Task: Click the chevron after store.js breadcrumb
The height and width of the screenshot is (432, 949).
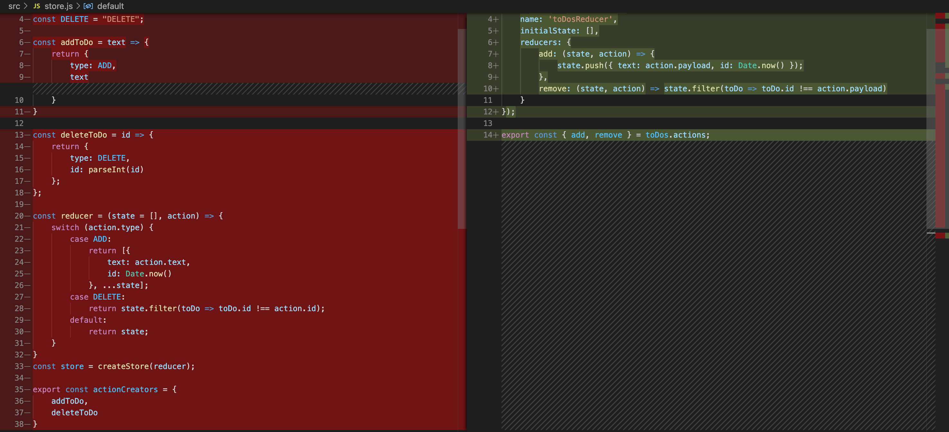Action: coord(78,6)
